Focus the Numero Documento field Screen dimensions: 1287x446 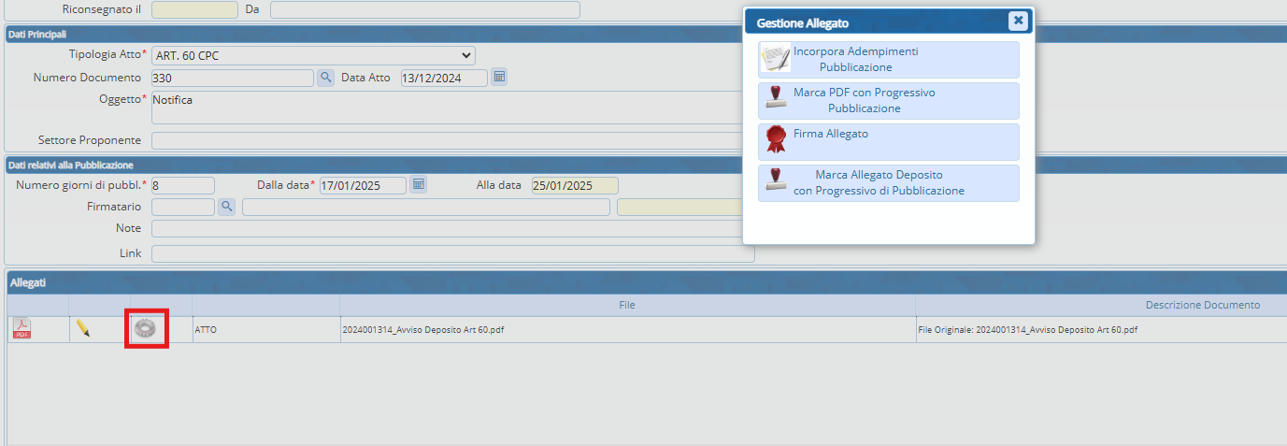tap(233, 78)
